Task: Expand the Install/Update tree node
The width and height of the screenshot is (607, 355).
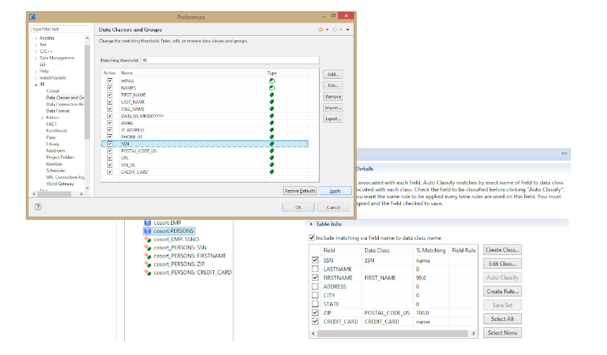Action: pos(36,77)
